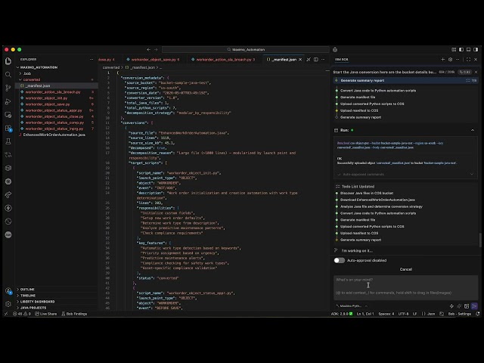Click UTF-8 encoding in status bar
The image size is (484, 363).
tap(403, 314)
